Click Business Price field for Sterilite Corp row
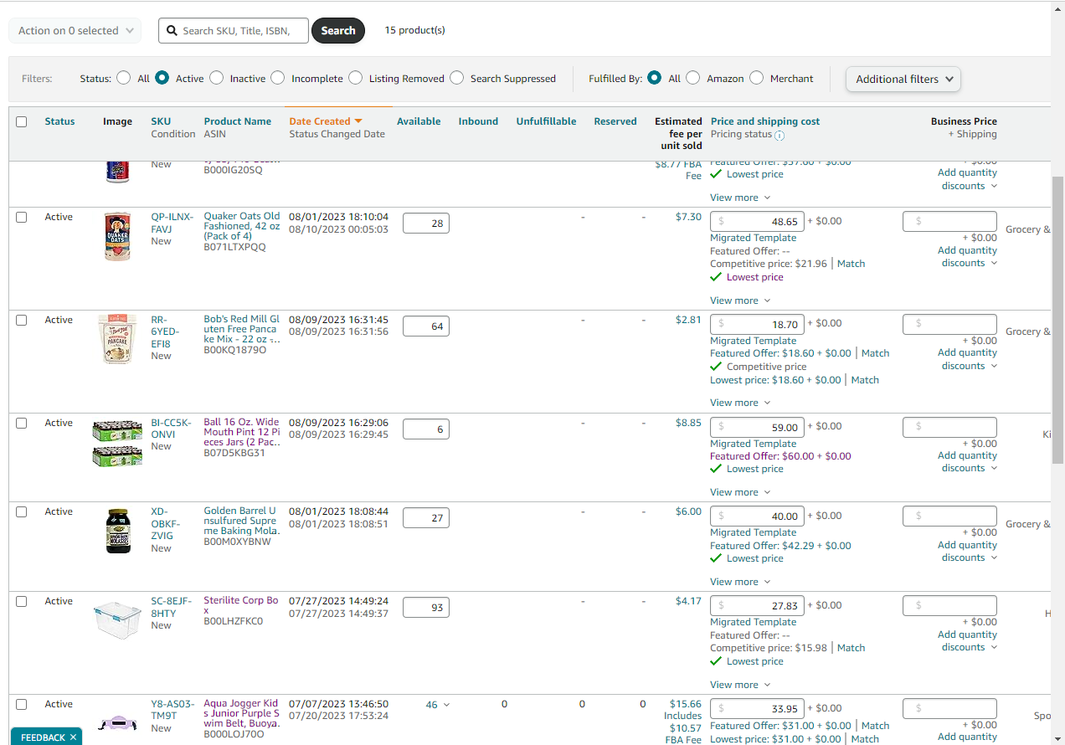This screenshot has height=745, width=1065. pyautogui.click(x=949, y=605)
